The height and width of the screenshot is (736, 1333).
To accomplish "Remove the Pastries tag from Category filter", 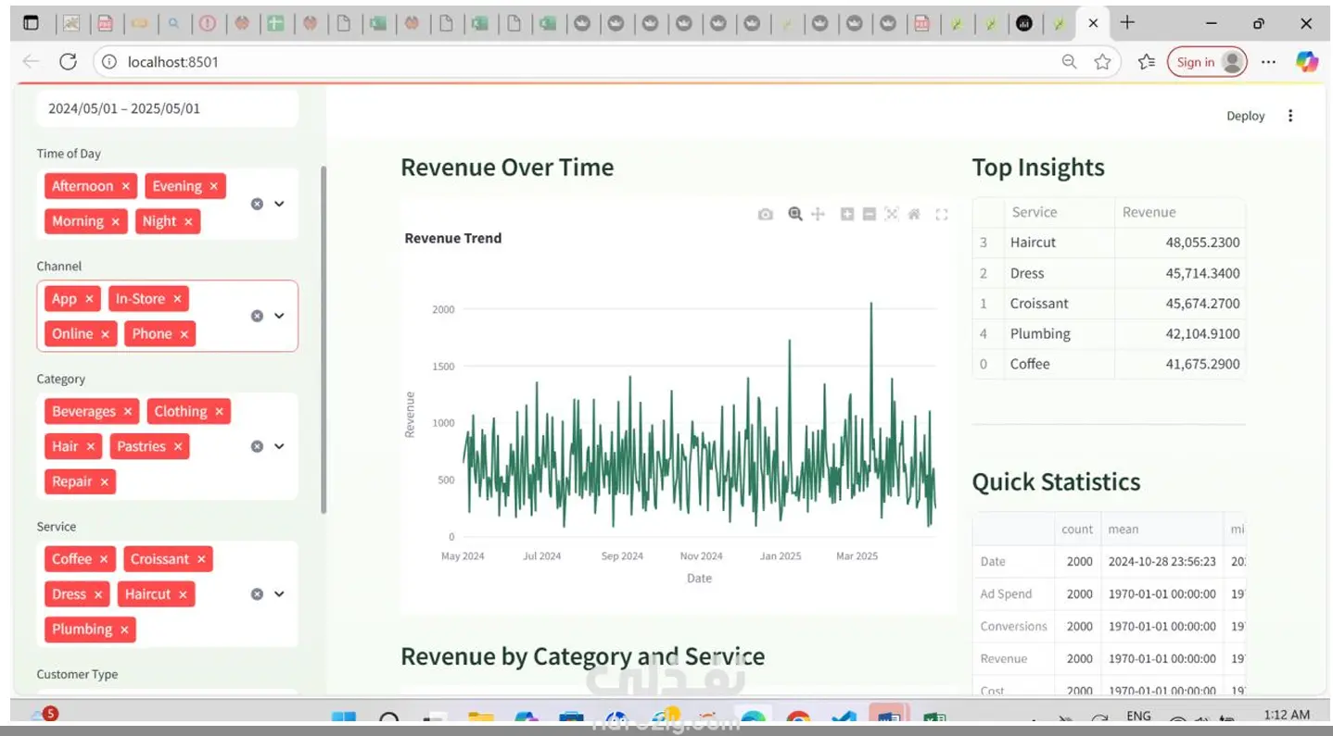I will pos(178,446).
